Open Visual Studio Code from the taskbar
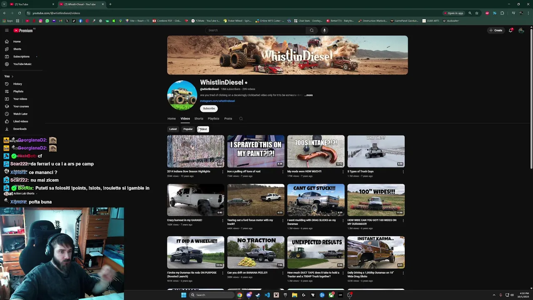The height and width of the screenshot is (300, 533). 267,295
